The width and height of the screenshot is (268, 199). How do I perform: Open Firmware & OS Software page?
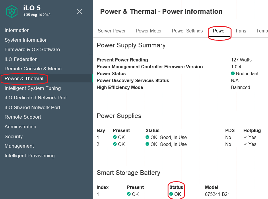tap(32, 49)
